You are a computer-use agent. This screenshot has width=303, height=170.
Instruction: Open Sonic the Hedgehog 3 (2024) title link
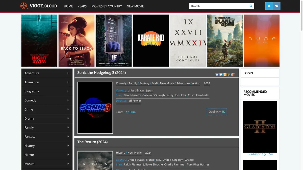[102, 73]
